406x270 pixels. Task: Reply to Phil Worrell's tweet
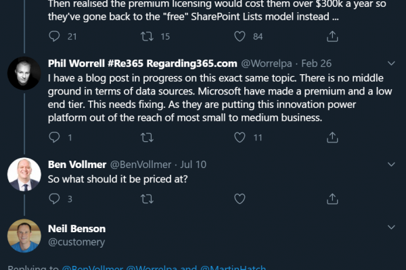(54, 137)
